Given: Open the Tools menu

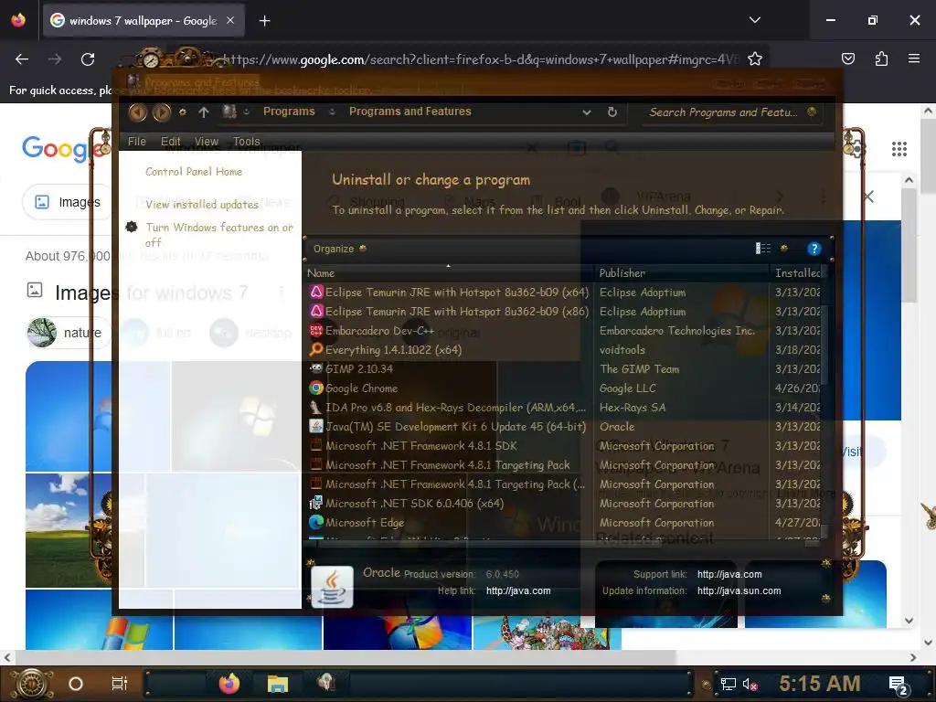Looking at the screenshot, I should point(246,142).
